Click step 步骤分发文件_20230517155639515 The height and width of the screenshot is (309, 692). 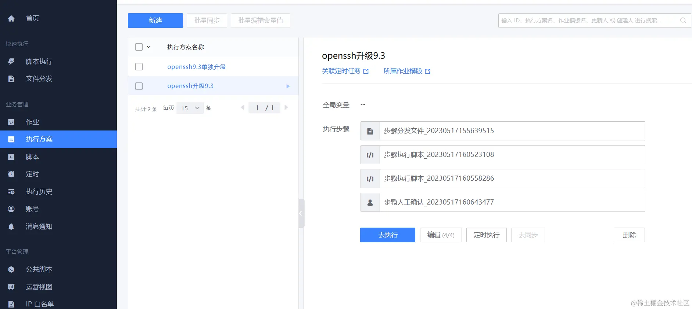pyautogui.click(x=503, y=131)
